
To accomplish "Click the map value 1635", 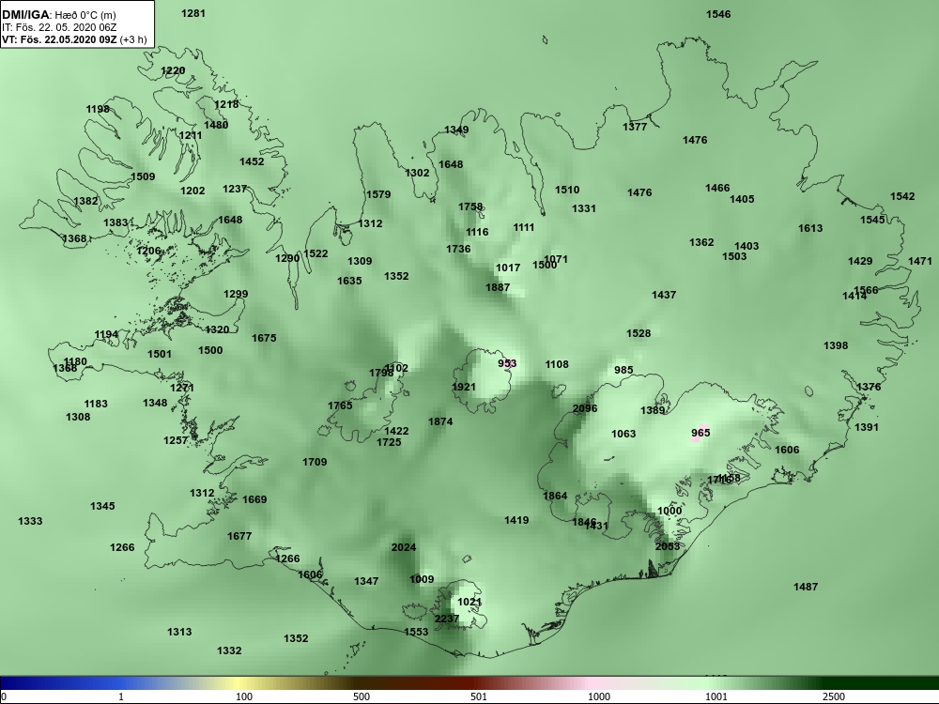I will tap(349, 281).
